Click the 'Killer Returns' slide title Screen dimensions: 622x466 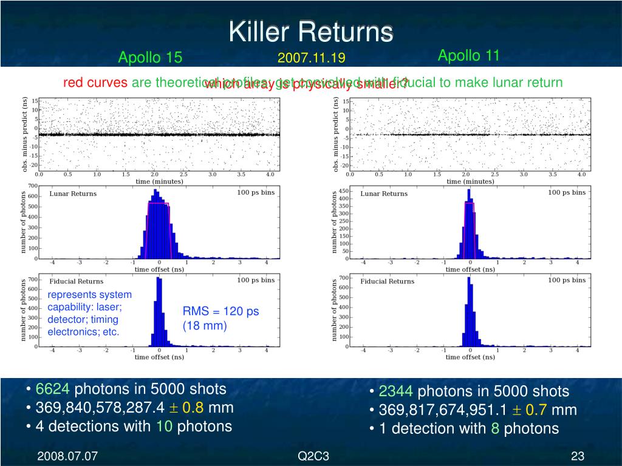coord(311,32)
